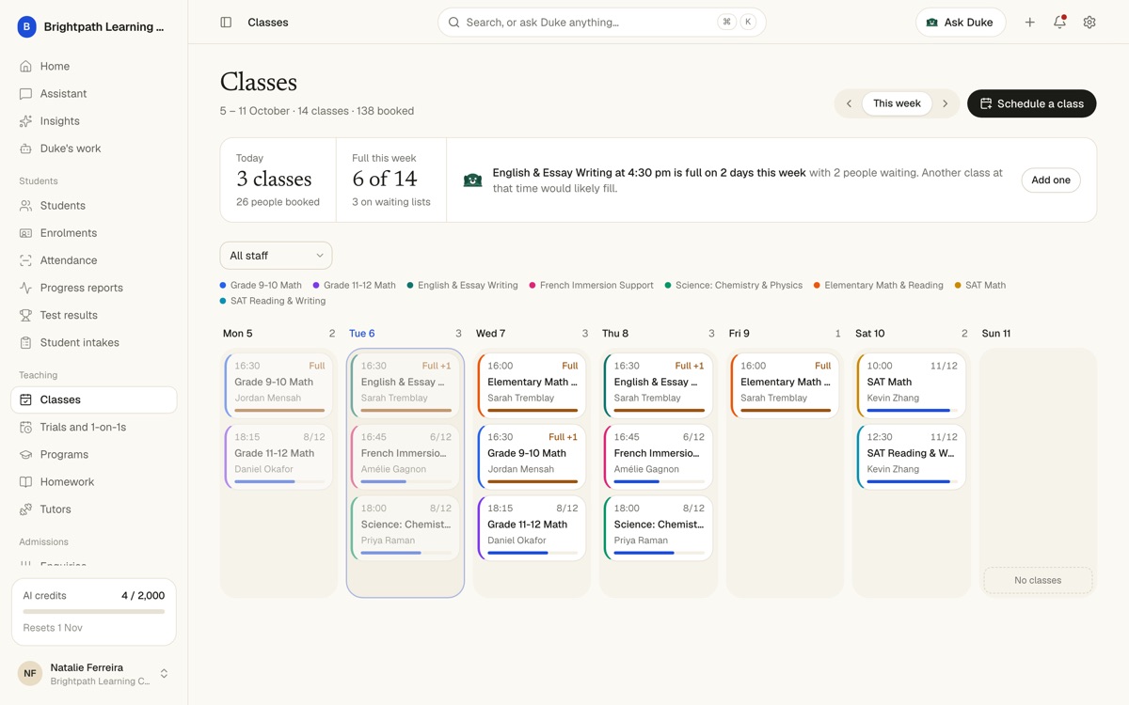Screen dimensions: 1129x705
Task: Open Tuesday Science: Chemistry class card
Action: click(405, 528)
